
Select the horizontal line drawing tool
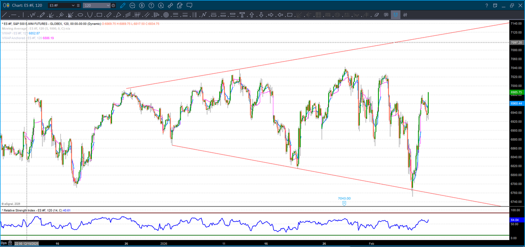14,15
